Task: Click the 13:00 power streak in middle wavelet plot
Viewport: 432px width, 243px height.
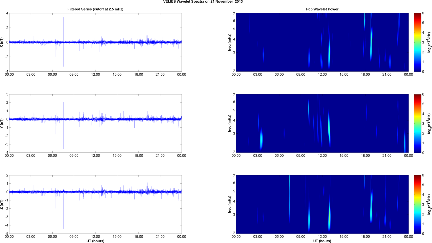Action: click(x=329, y=128)
